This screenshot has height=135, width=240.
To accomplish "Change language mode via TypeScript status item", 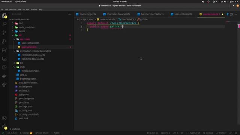I will [195, 133].
